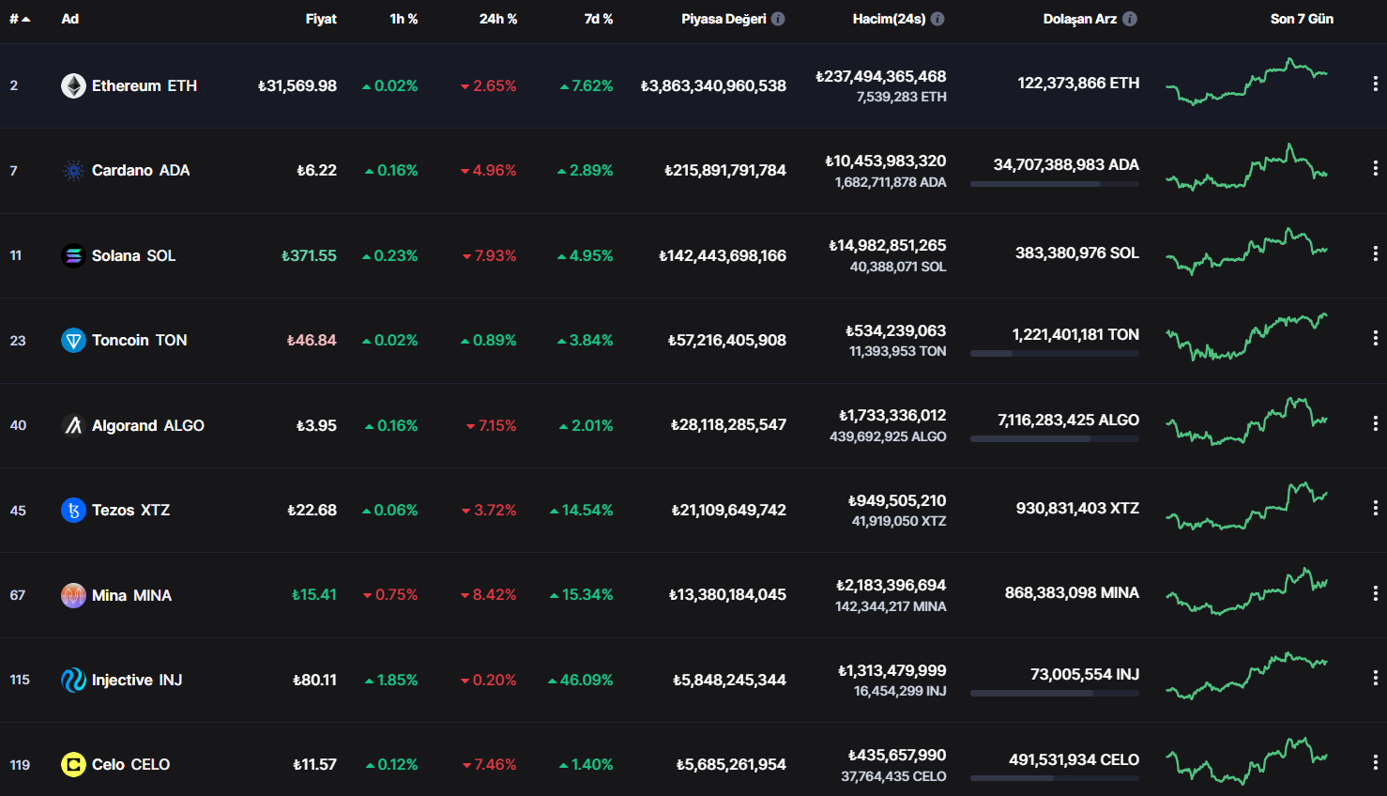Open the info icon next to Piyasa Değeri

[778, 19]
